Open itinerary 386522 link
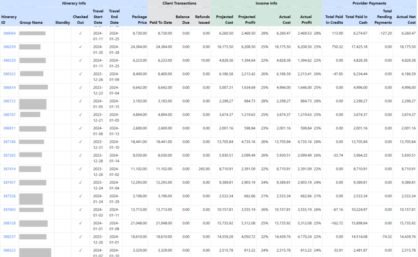Screen dimensions: 418x257 point(9,74)
